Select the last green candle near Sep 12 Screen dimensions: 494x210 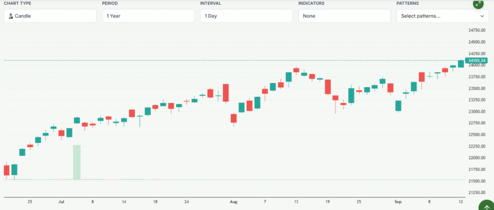461,63
